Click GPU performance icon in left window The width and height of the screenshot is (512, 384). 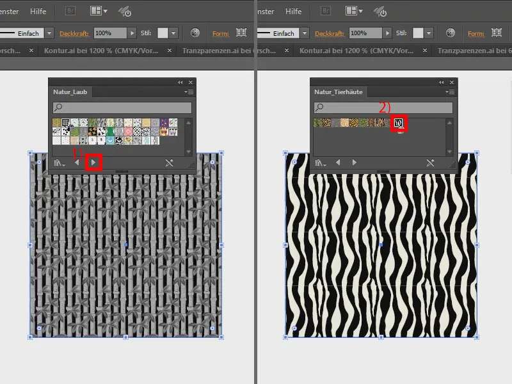click(x=125, y=12)
